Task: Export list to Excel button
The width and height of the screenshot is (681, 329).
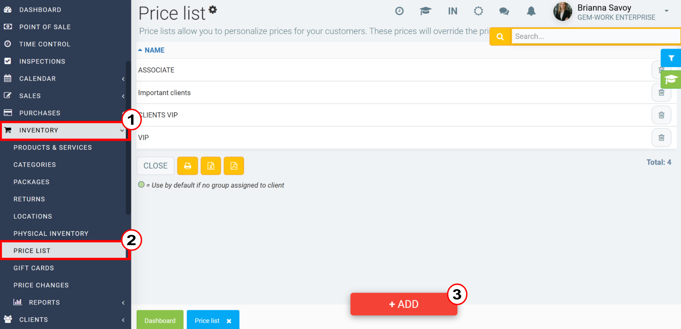Action: (x=211, y=166)
